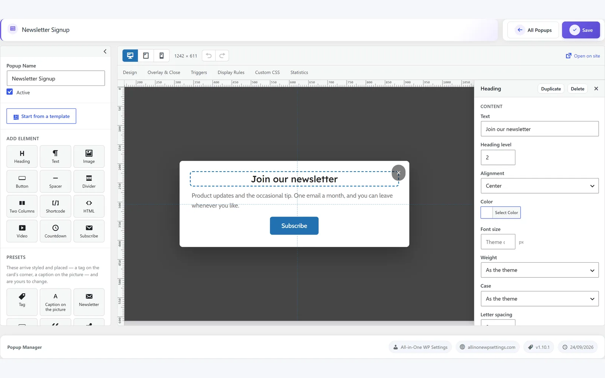Add an HTML element

(x=89, y=206)
